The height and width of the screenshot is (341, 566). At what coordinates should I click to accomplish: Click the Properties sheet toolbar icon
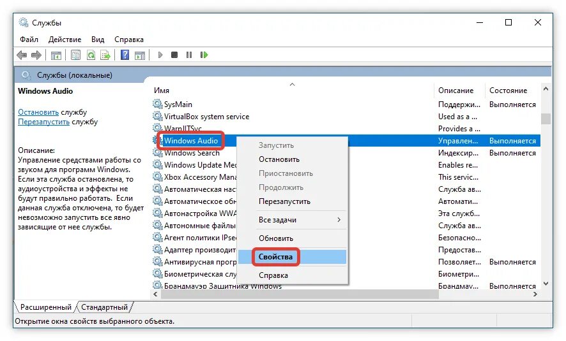click(76, 55)
